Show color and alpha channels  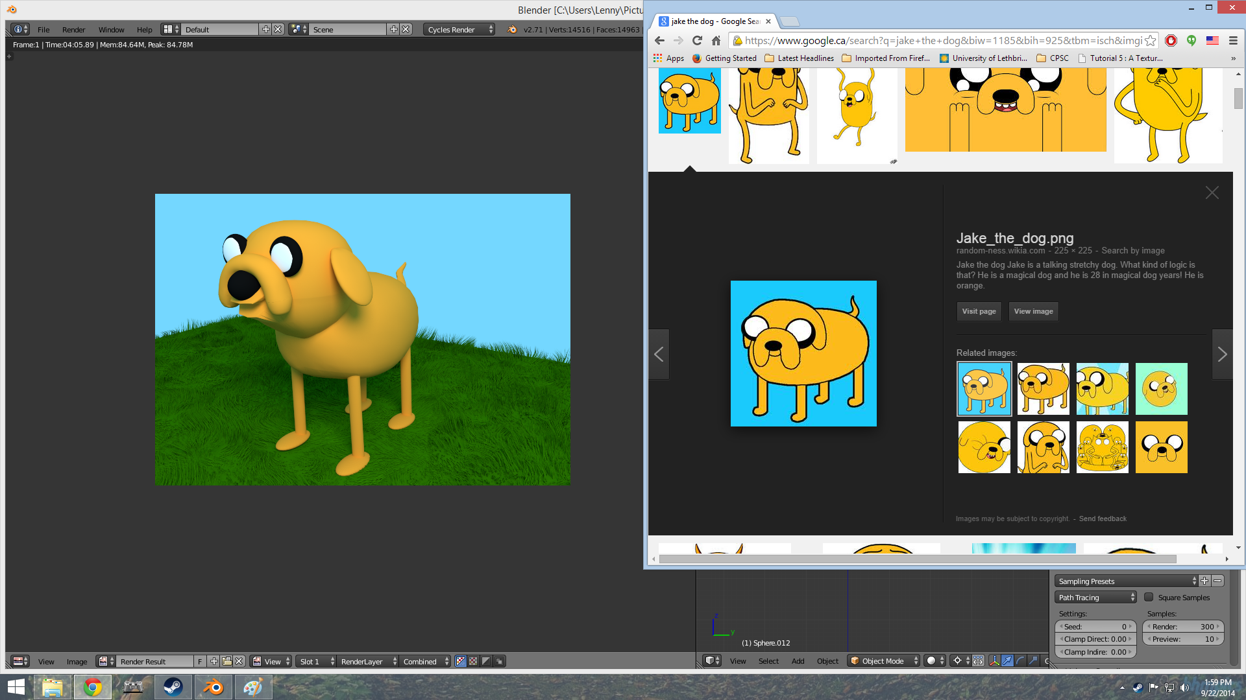click(x=461, y=661)
